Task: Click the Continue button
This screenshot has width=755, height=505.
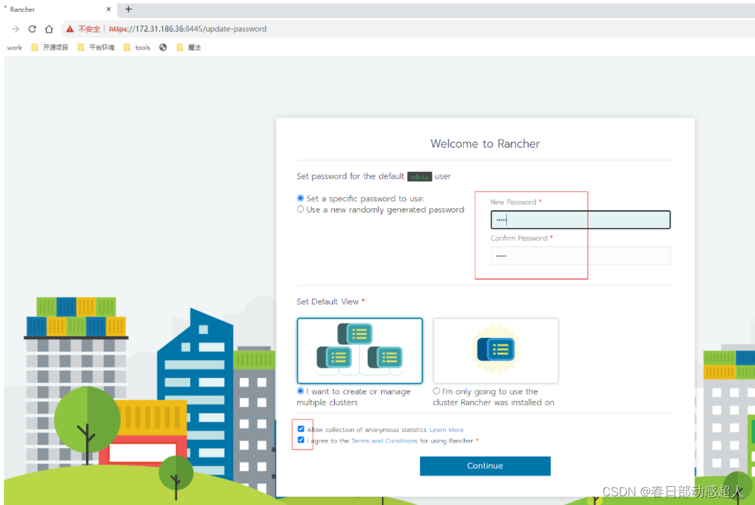Action: coord(485,466)
